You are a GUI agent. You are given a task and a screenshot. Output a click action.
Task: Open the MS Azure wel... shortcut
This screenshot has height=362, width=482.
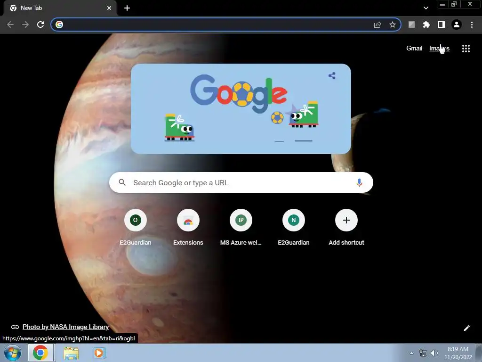(241, 227)
